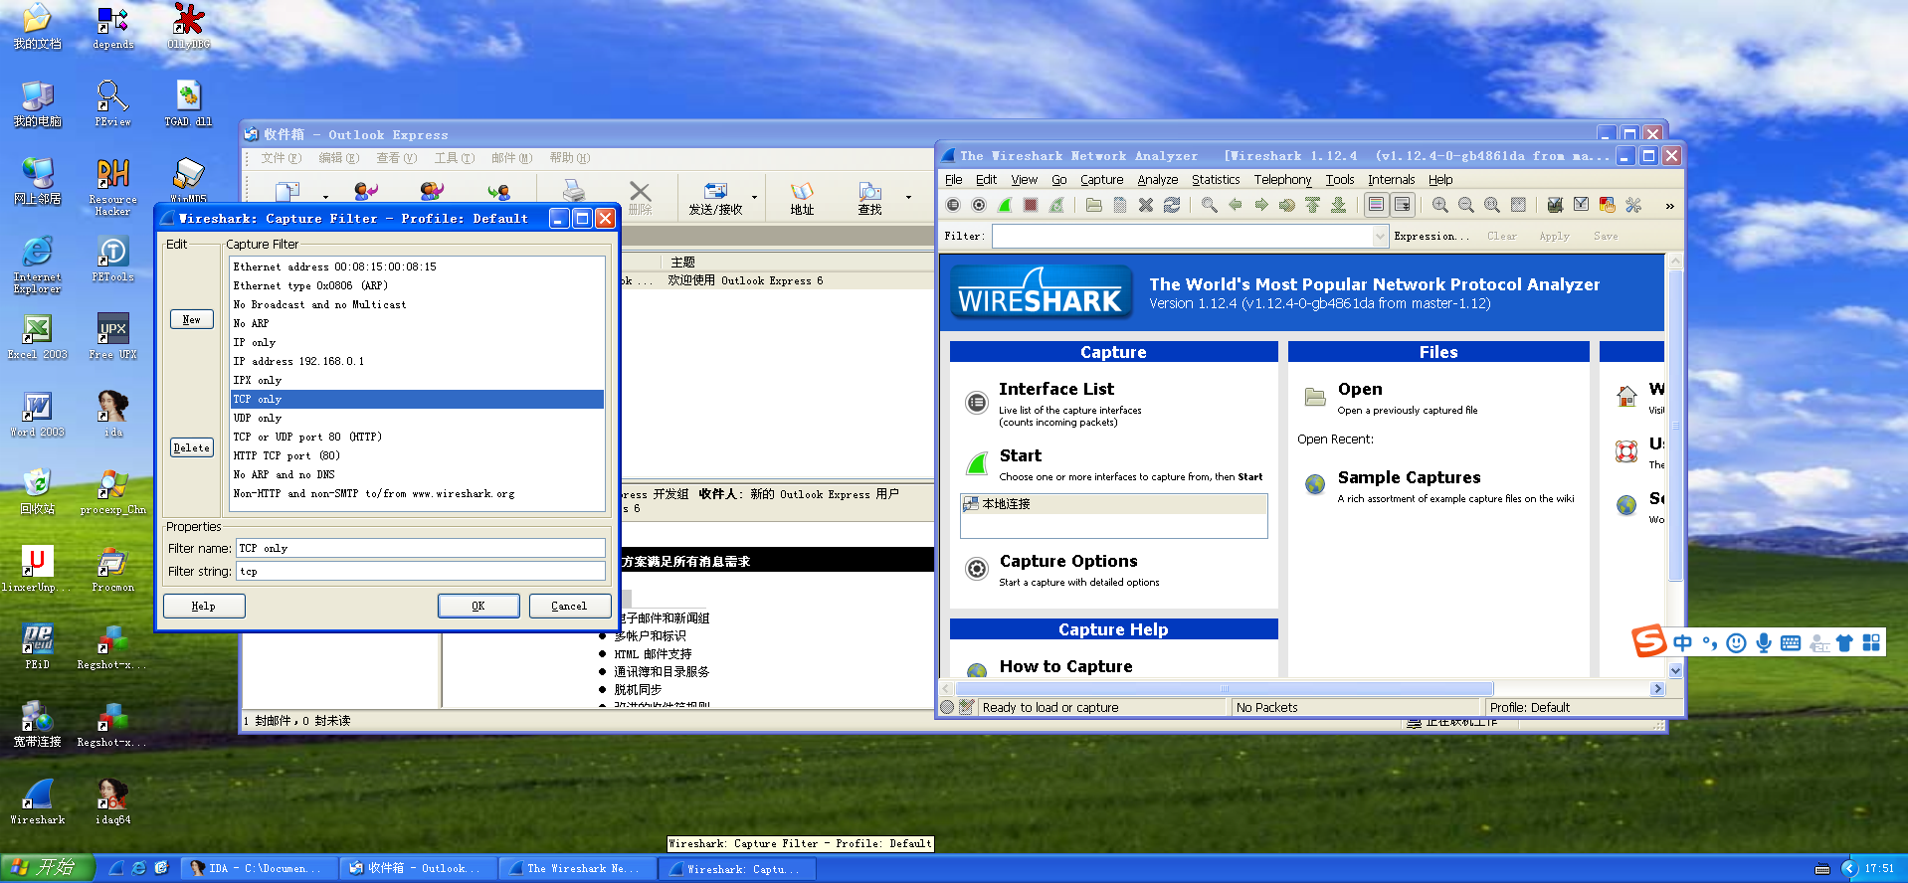The image size is (1908, 883).
Task: Click OK in the Capture Filter dialog
Action: pos(478,606)
